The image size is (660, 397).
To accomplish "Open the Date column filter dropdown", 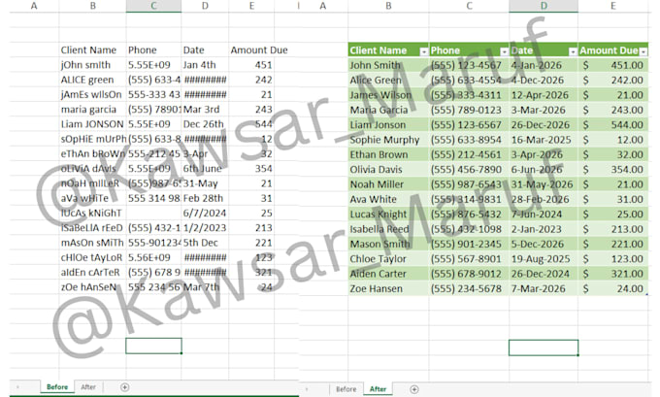I will [x=573, y=51].
